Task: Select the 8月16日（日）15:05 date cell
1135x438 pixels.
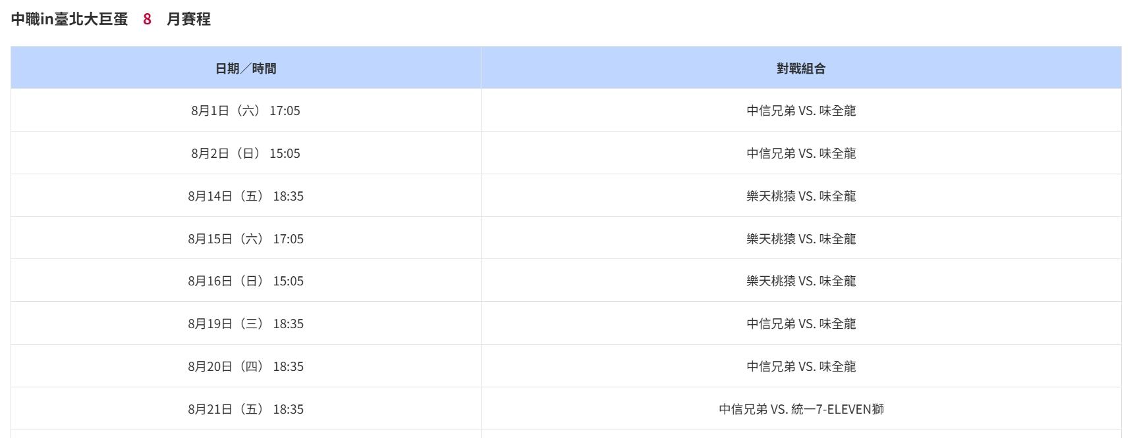Action: tap(246, 281)
